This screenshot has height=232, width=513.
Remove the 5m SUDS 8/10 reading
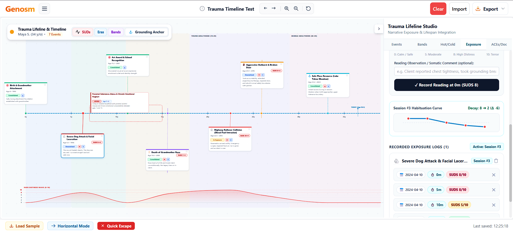tap(494, 190)
